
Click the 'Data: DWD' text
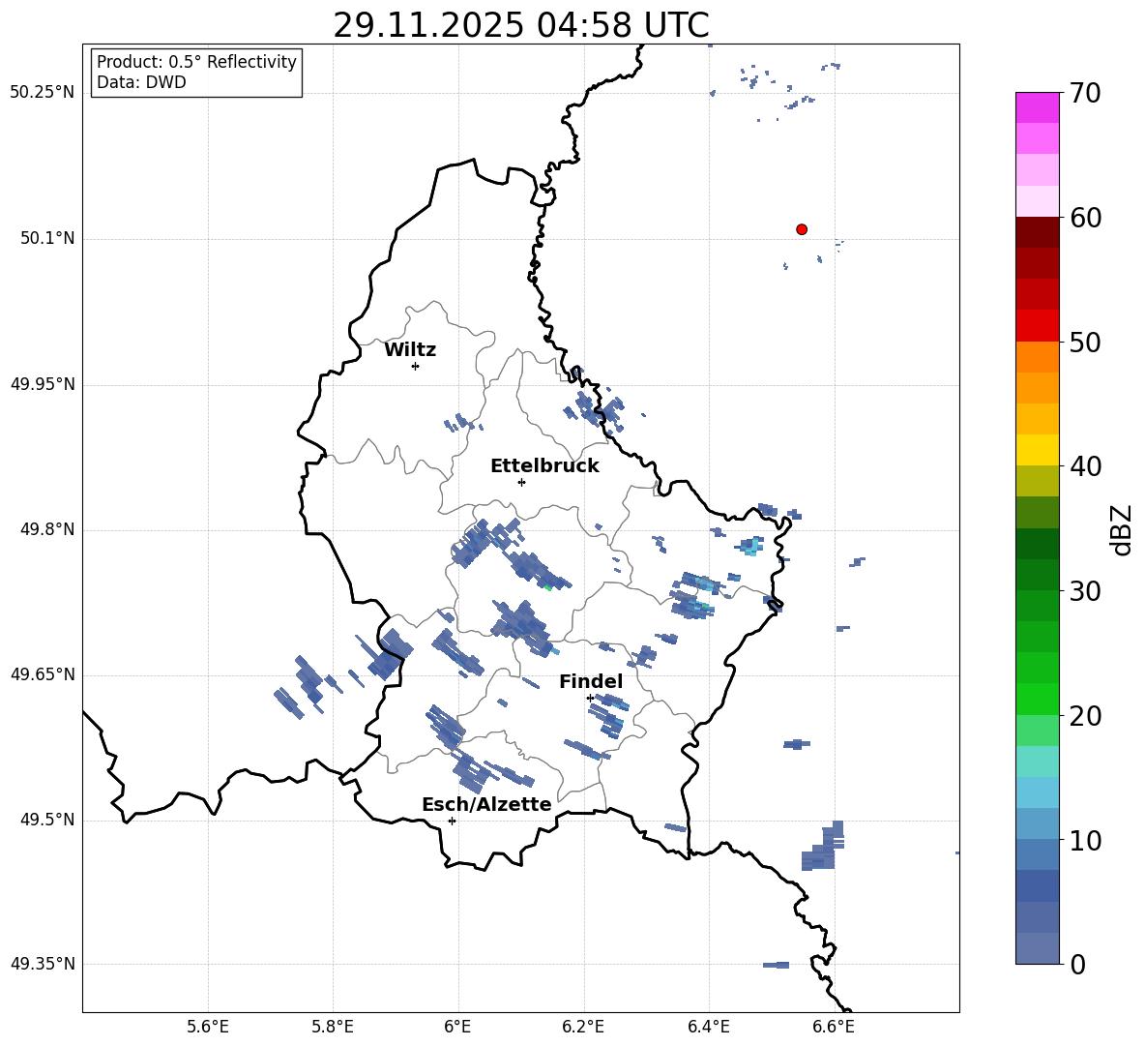click(141, 82)
